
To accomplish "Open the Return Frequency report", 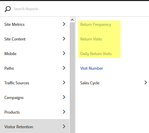I will click(96, 24).
